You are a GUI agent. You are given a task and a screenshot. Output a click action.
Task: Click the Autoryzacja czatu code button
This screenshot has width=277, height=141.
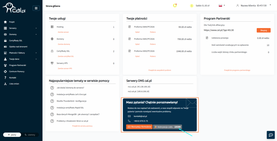point(167,127)
